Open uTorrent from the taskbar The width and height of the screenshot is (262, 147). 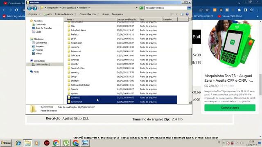pos(66,143)
